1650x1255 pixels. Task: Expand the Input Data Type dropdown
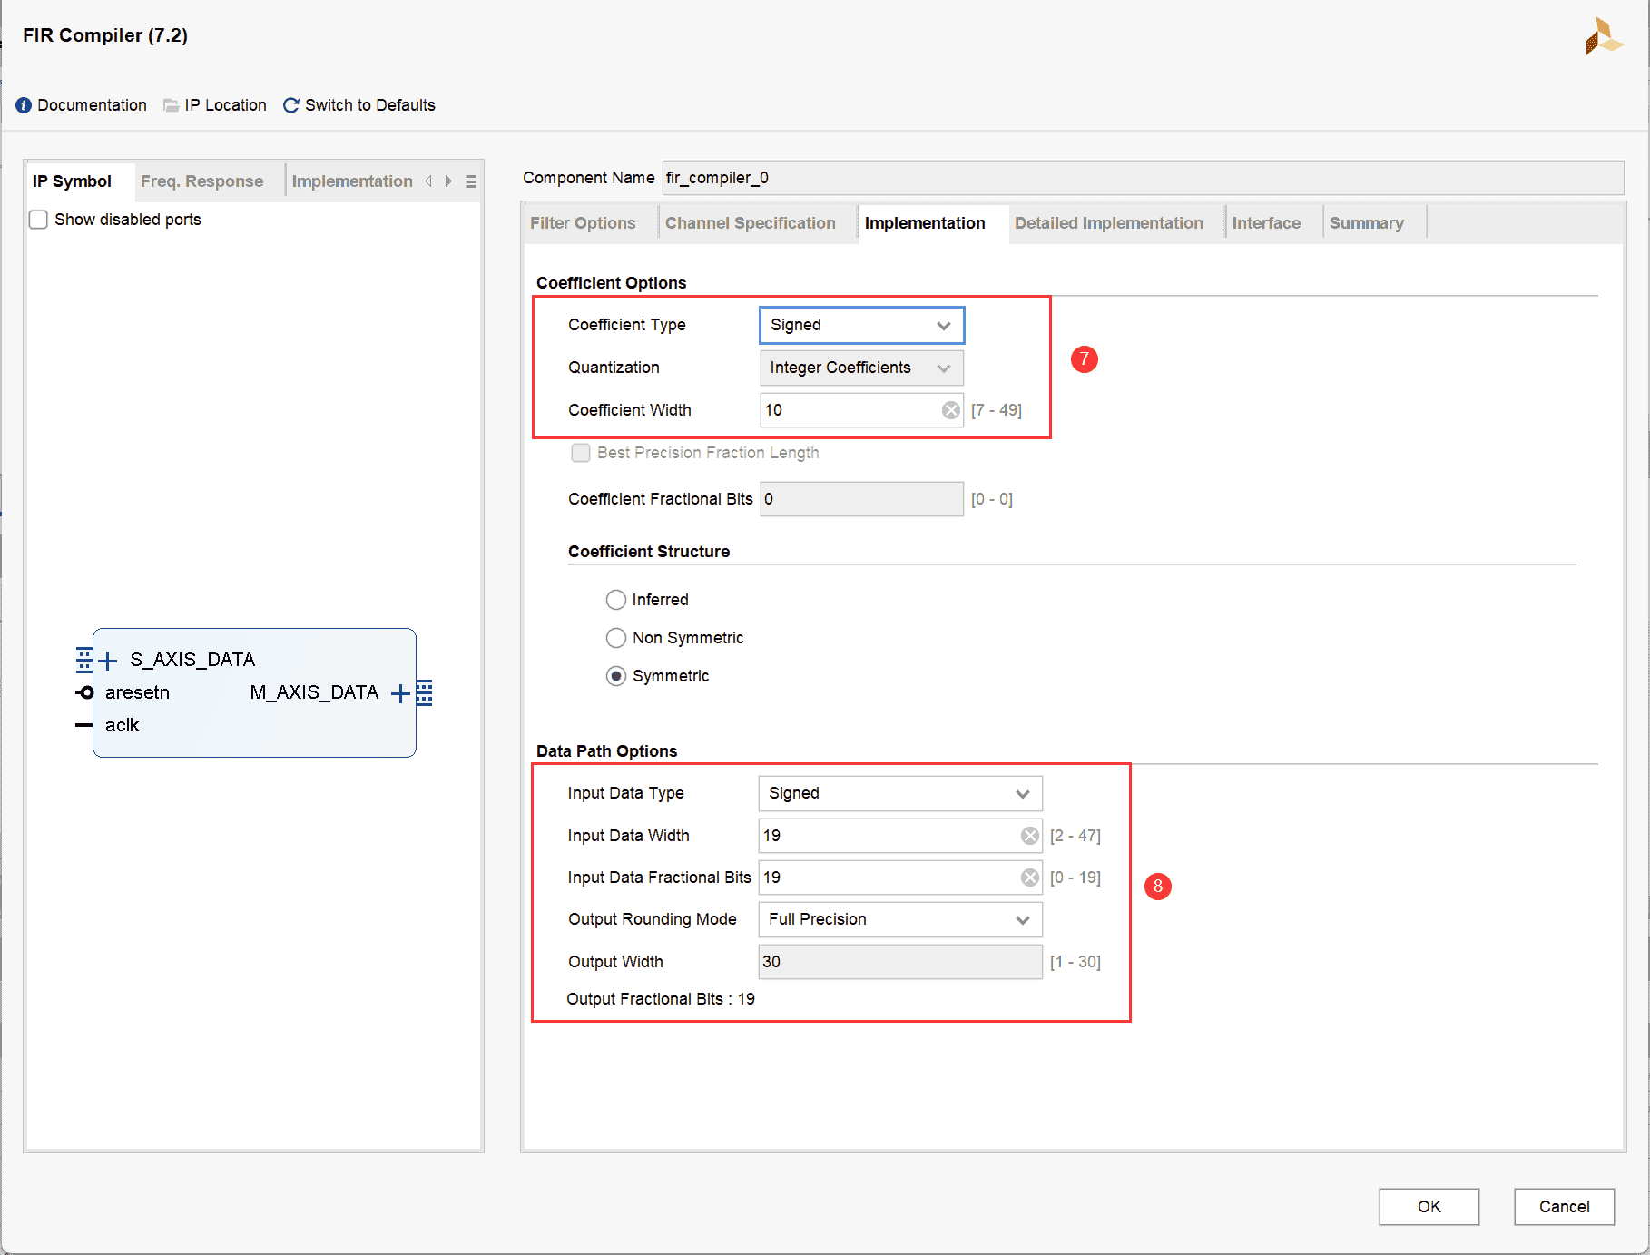[899, 793]
